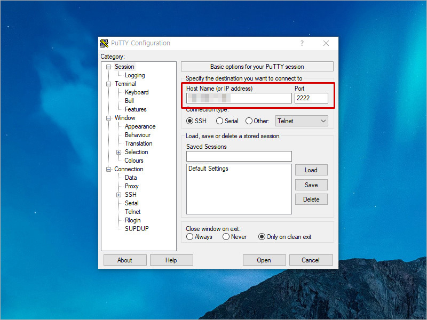Screen dimensions: 427x320
Task: Open the Appearance settings category
Action: click(x=140, y=126)
